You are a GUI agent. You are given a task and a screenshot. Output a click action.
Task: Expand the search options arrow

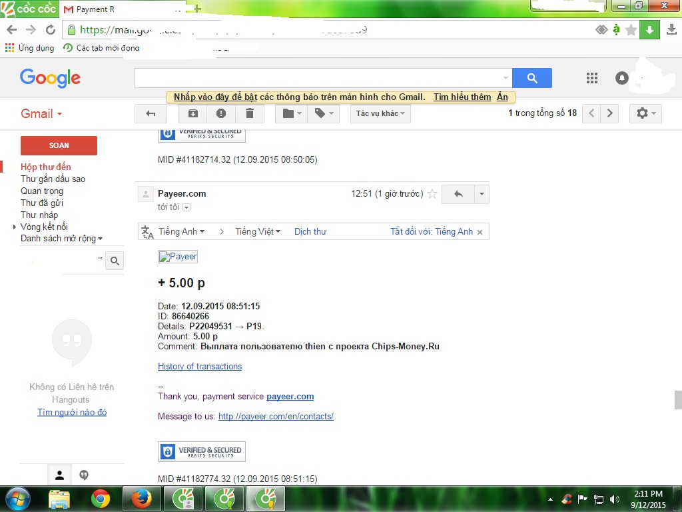click(x=506, y=78)
